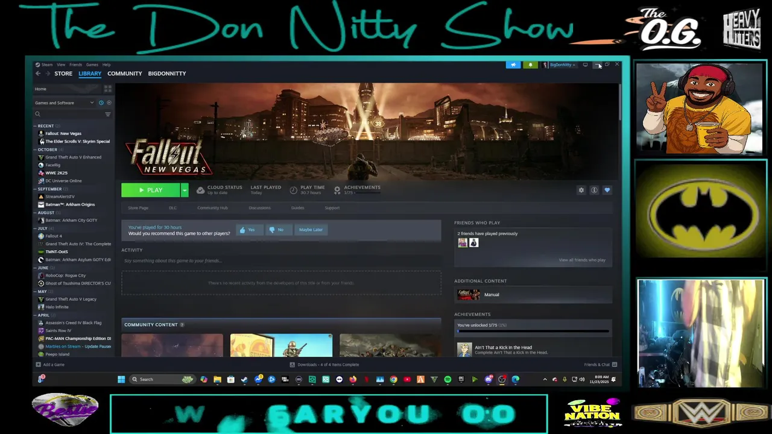Click the Windows taskbar Search box
Image resolution: width=772 pixels, height=434 pixels.
tap(163, 379)
